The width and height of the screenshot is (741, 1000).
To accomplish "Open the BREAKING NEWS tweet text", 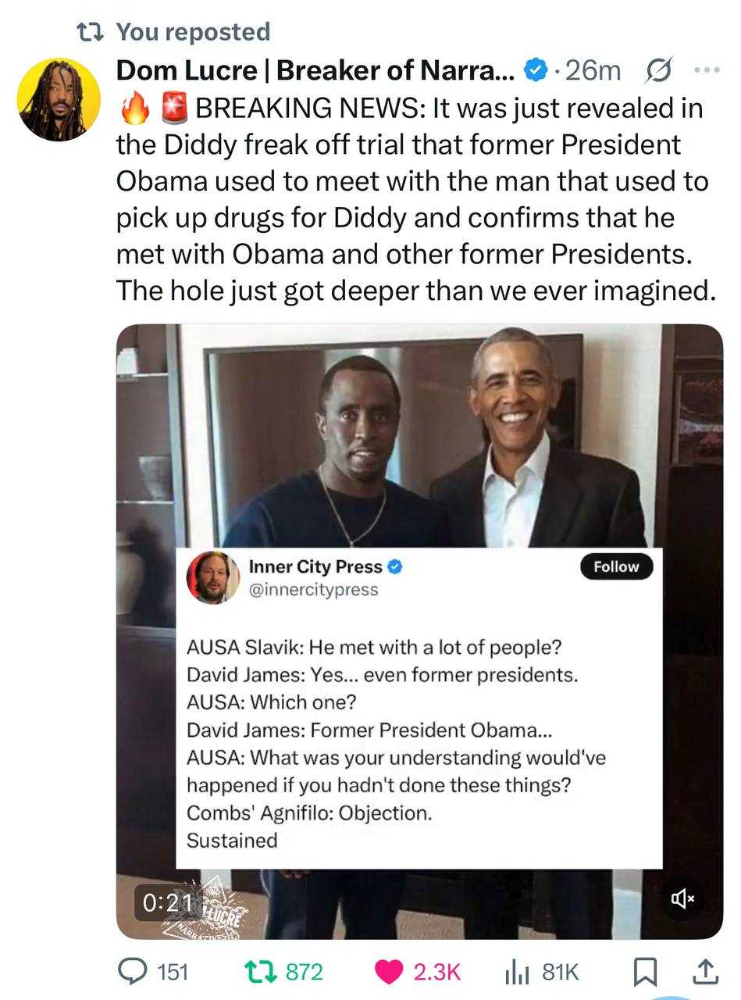I will [414, 199].
